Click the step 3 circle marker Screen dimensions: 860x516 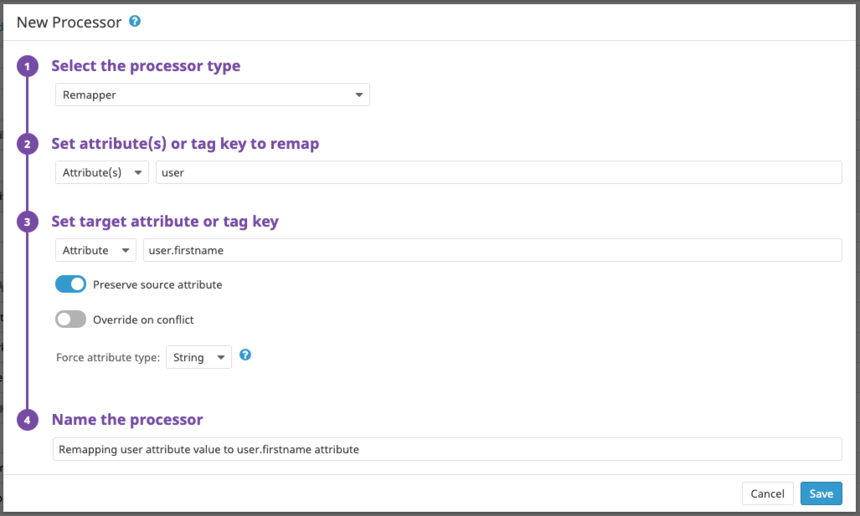[x=28, y=222]
